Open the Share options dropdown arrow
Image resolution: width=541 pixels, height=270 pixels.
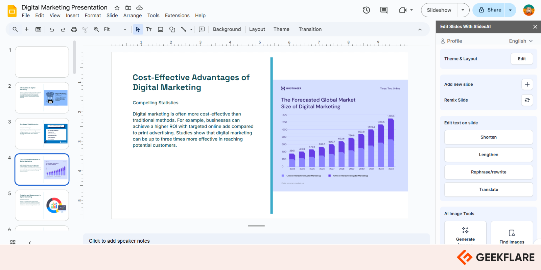pos(510,10)
